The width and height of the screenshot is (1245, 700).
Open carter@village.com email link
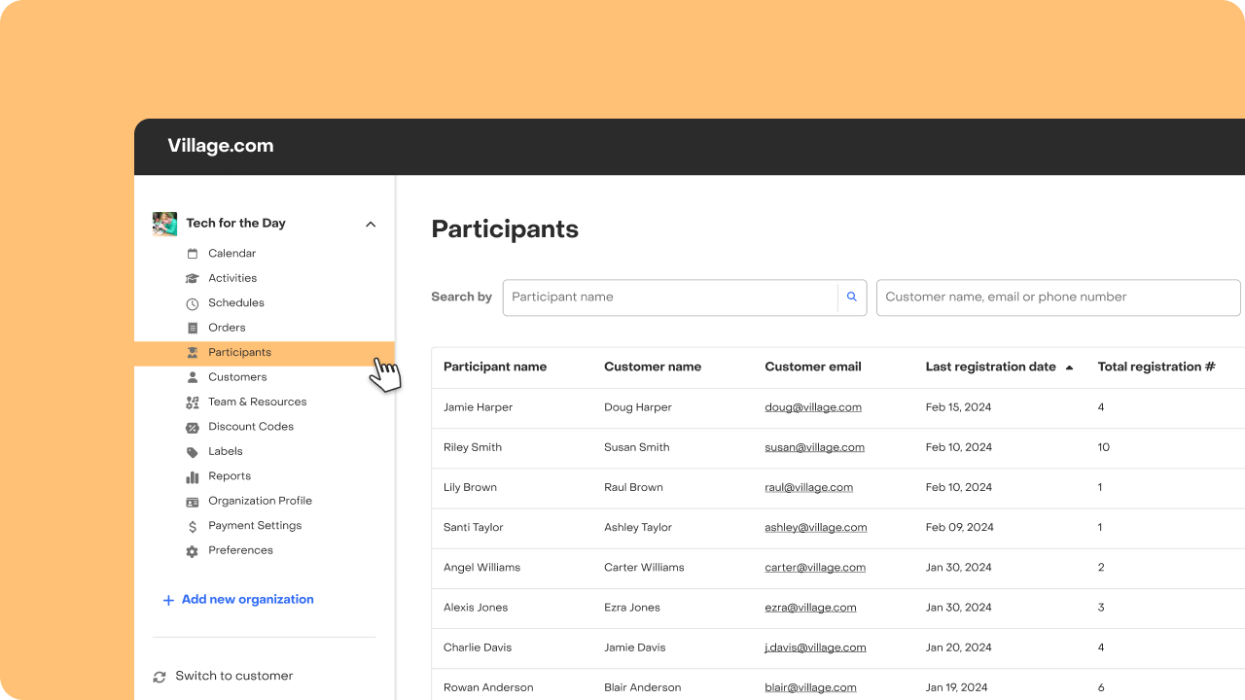click(x=815, y=568)
